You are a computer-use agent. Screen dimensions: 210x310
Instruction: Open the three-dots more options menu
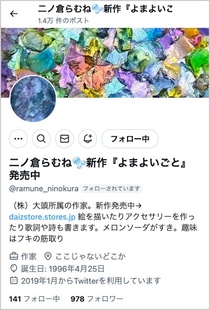click(18, 139)
